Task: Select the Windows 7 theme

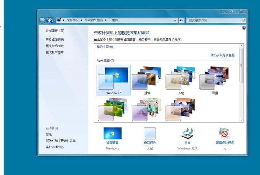Action: 114,80
